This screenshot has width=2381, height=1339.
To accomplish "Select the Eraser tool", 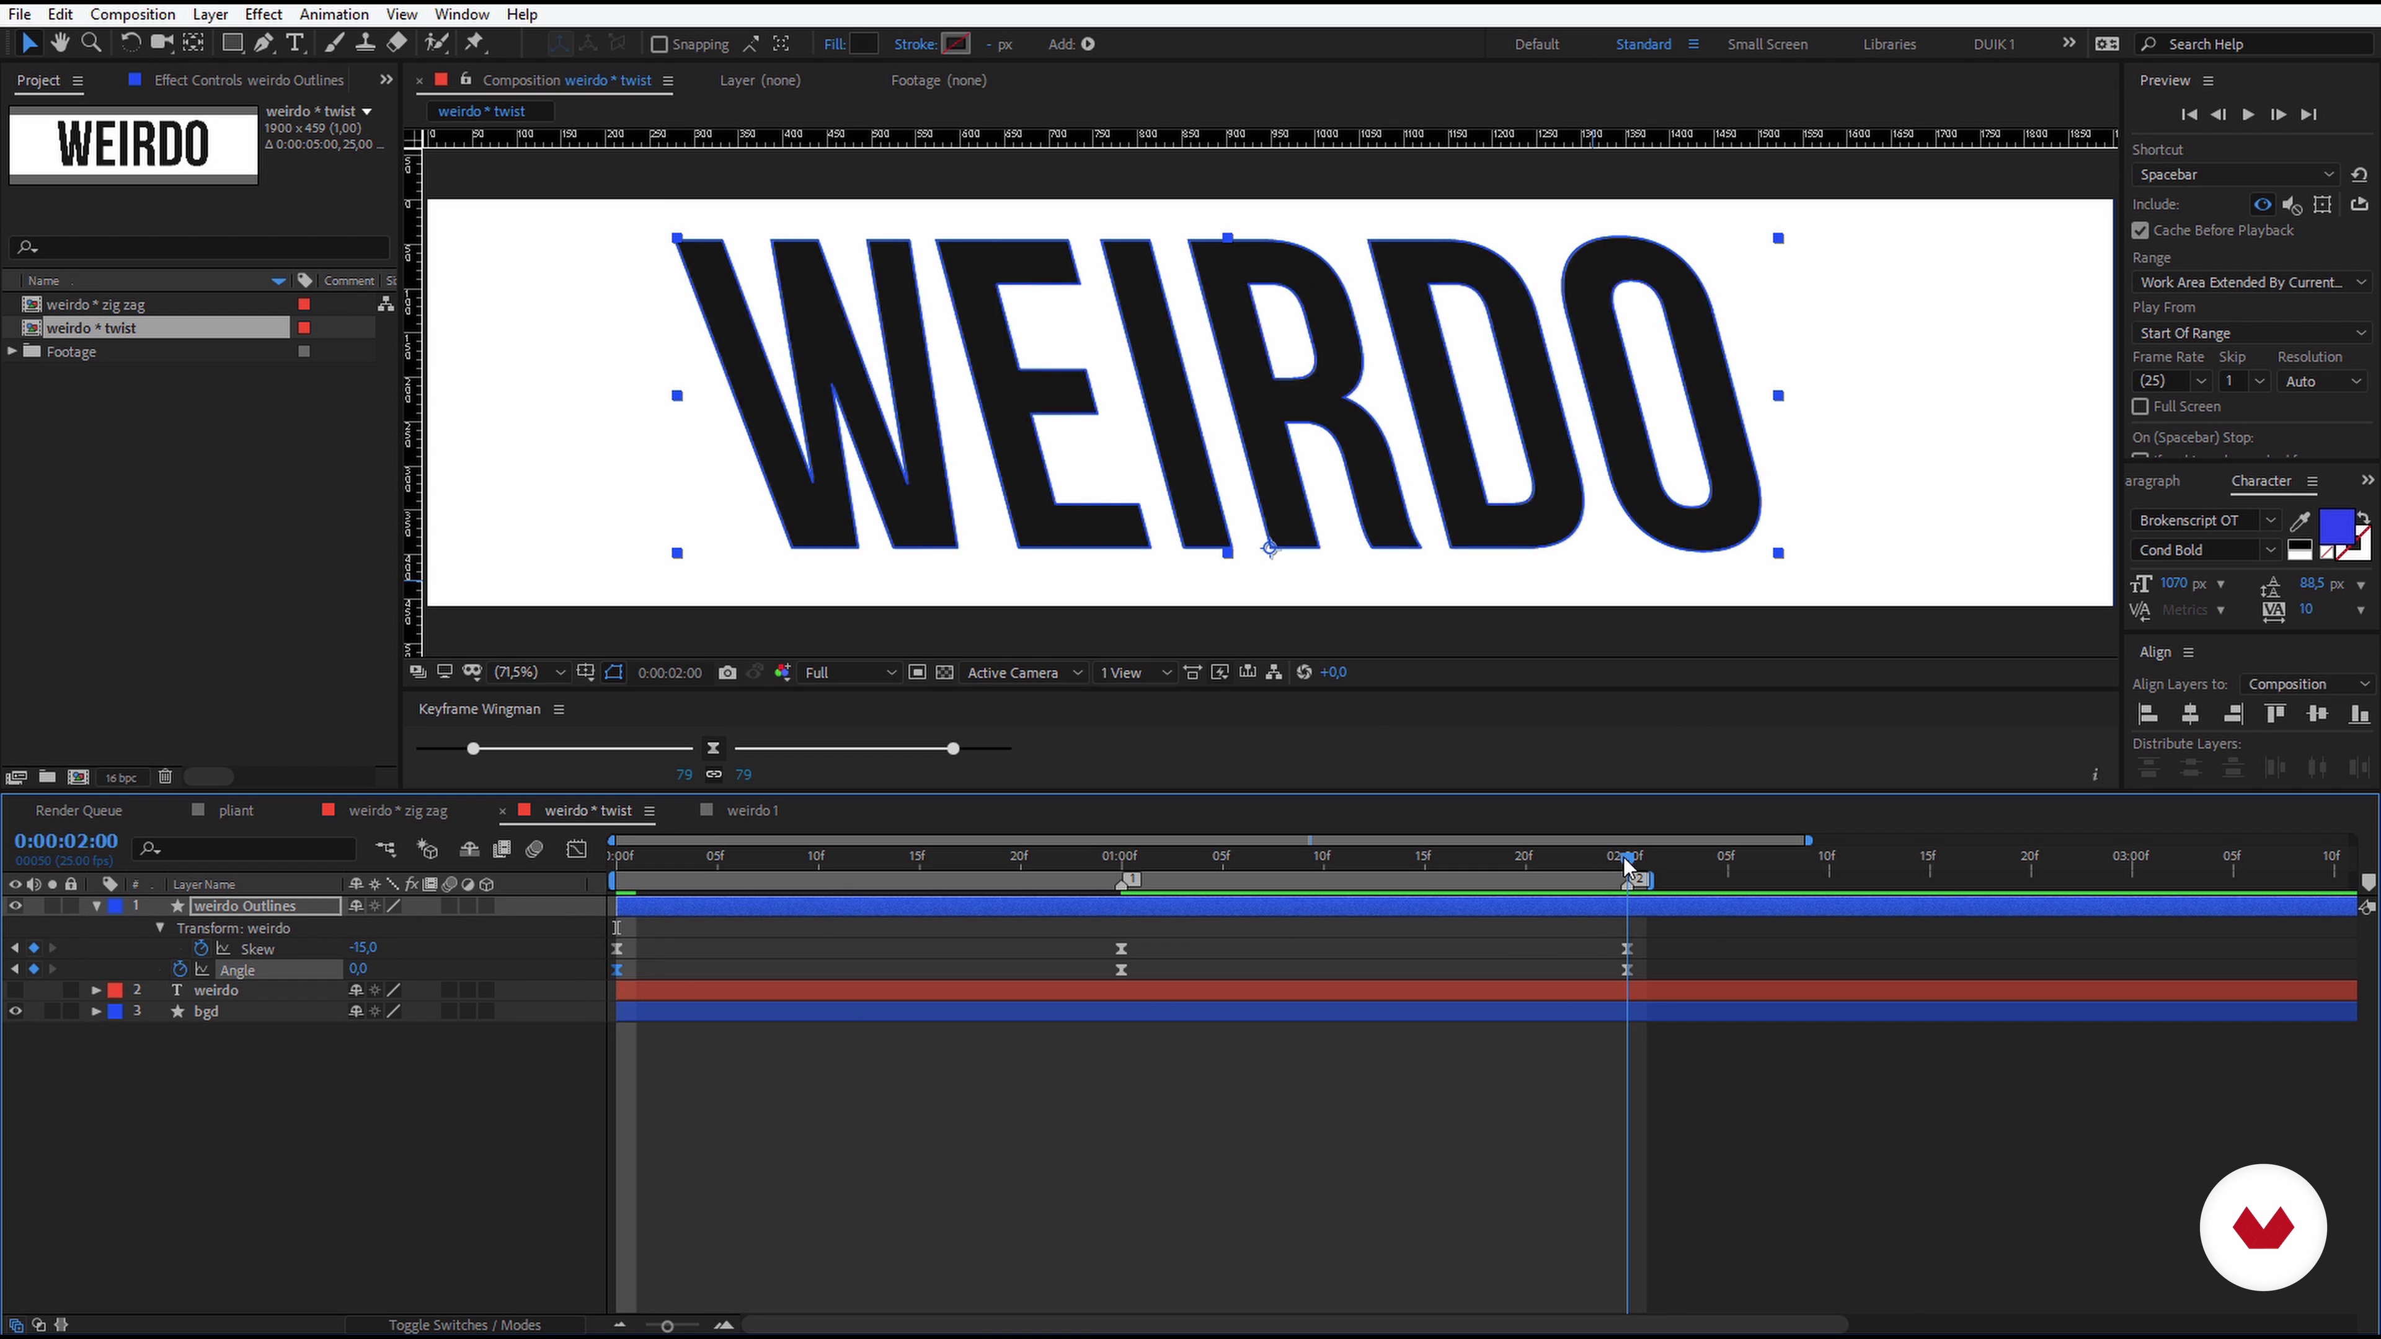I will pos(397,43).
